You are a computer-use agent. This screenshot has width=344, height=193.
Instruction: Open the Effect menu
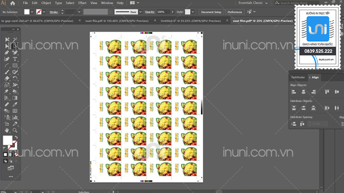point(82,3)
